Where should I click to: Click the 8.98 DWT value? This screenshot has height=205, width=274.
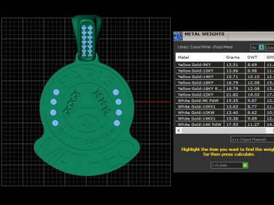click(252, 71)
